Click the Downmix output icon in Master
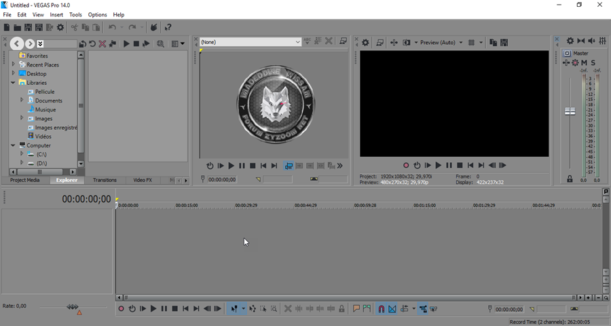 [581, 41]
